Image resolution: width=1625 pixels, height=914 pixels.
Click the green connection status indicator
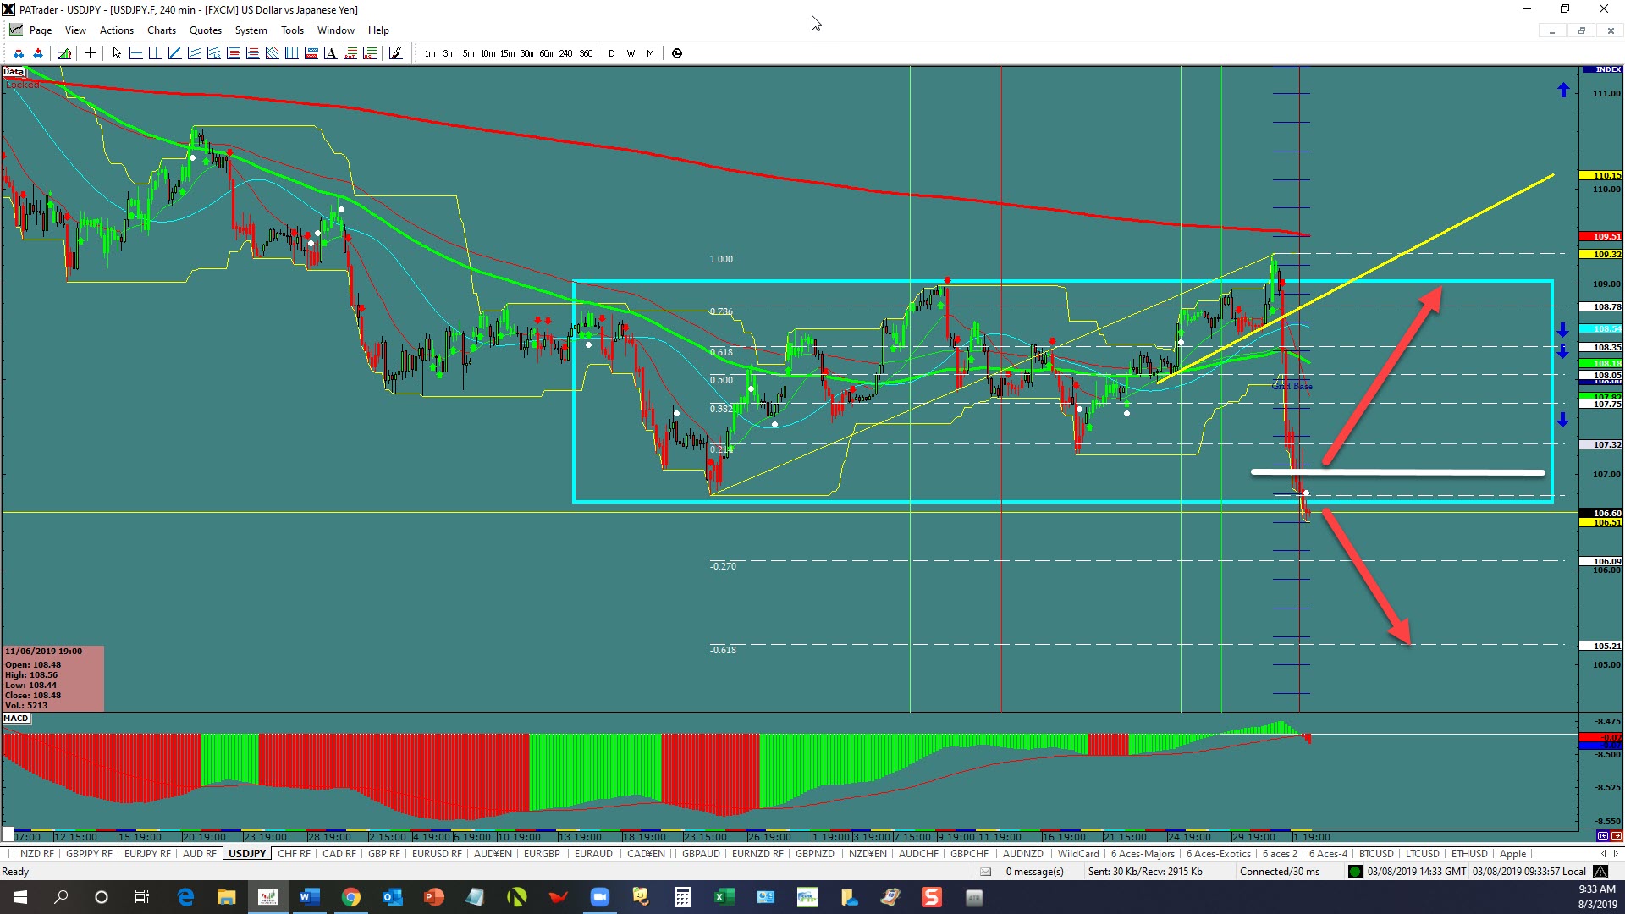[1355, 872]
